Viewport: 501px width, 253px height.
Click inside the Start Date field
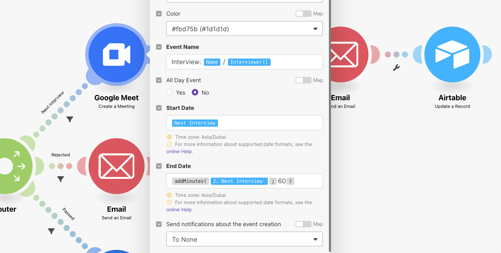[x=244, y=123]
